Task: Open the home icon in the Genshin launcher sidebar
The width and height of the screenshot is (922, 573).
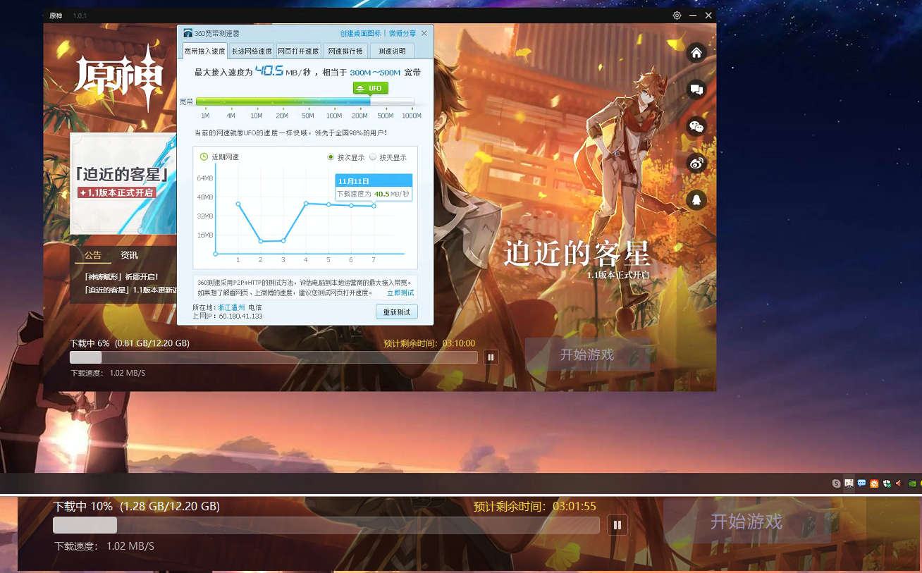Action: [696, 53]
